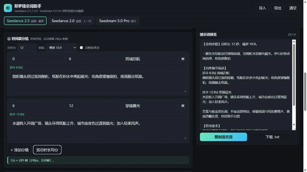The image size is (307, 172).
Task: Click the 即梦提示词助手 app logo icon
Action: (8, 8)
